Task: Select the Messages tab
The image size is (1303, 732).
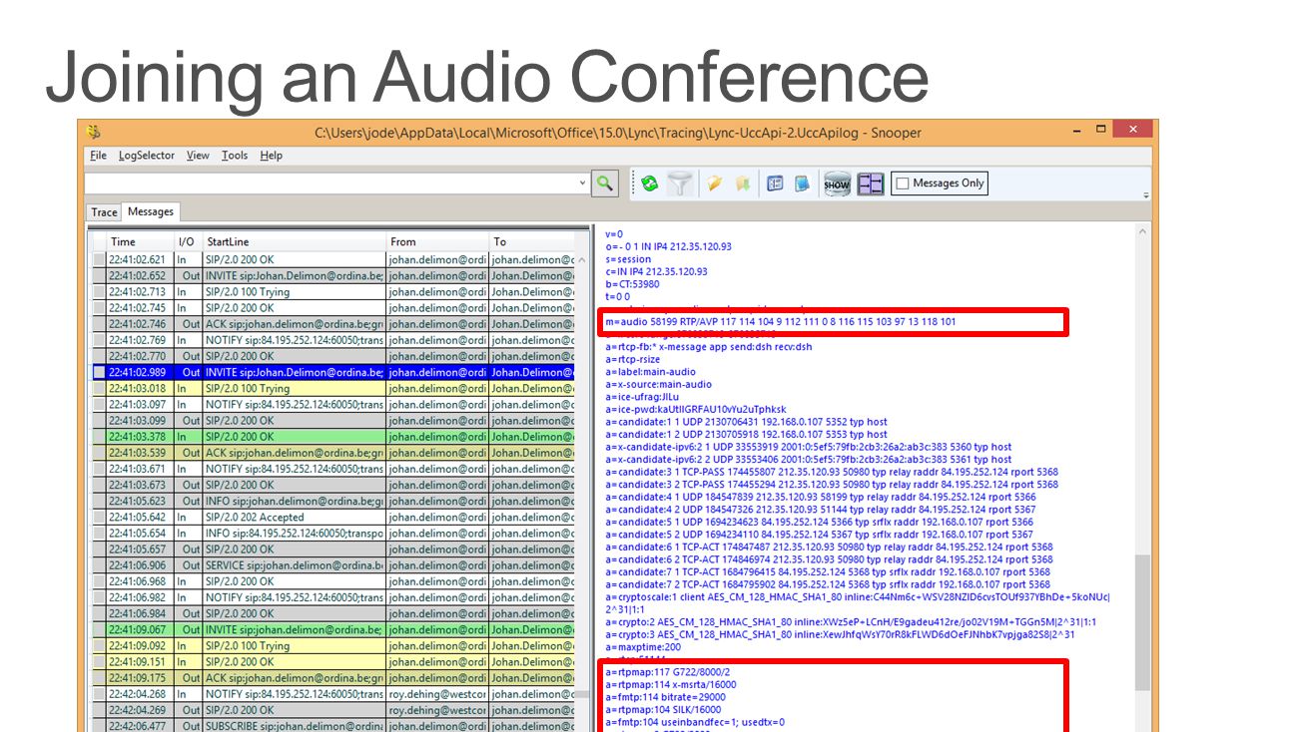Action: coord(151,211)
